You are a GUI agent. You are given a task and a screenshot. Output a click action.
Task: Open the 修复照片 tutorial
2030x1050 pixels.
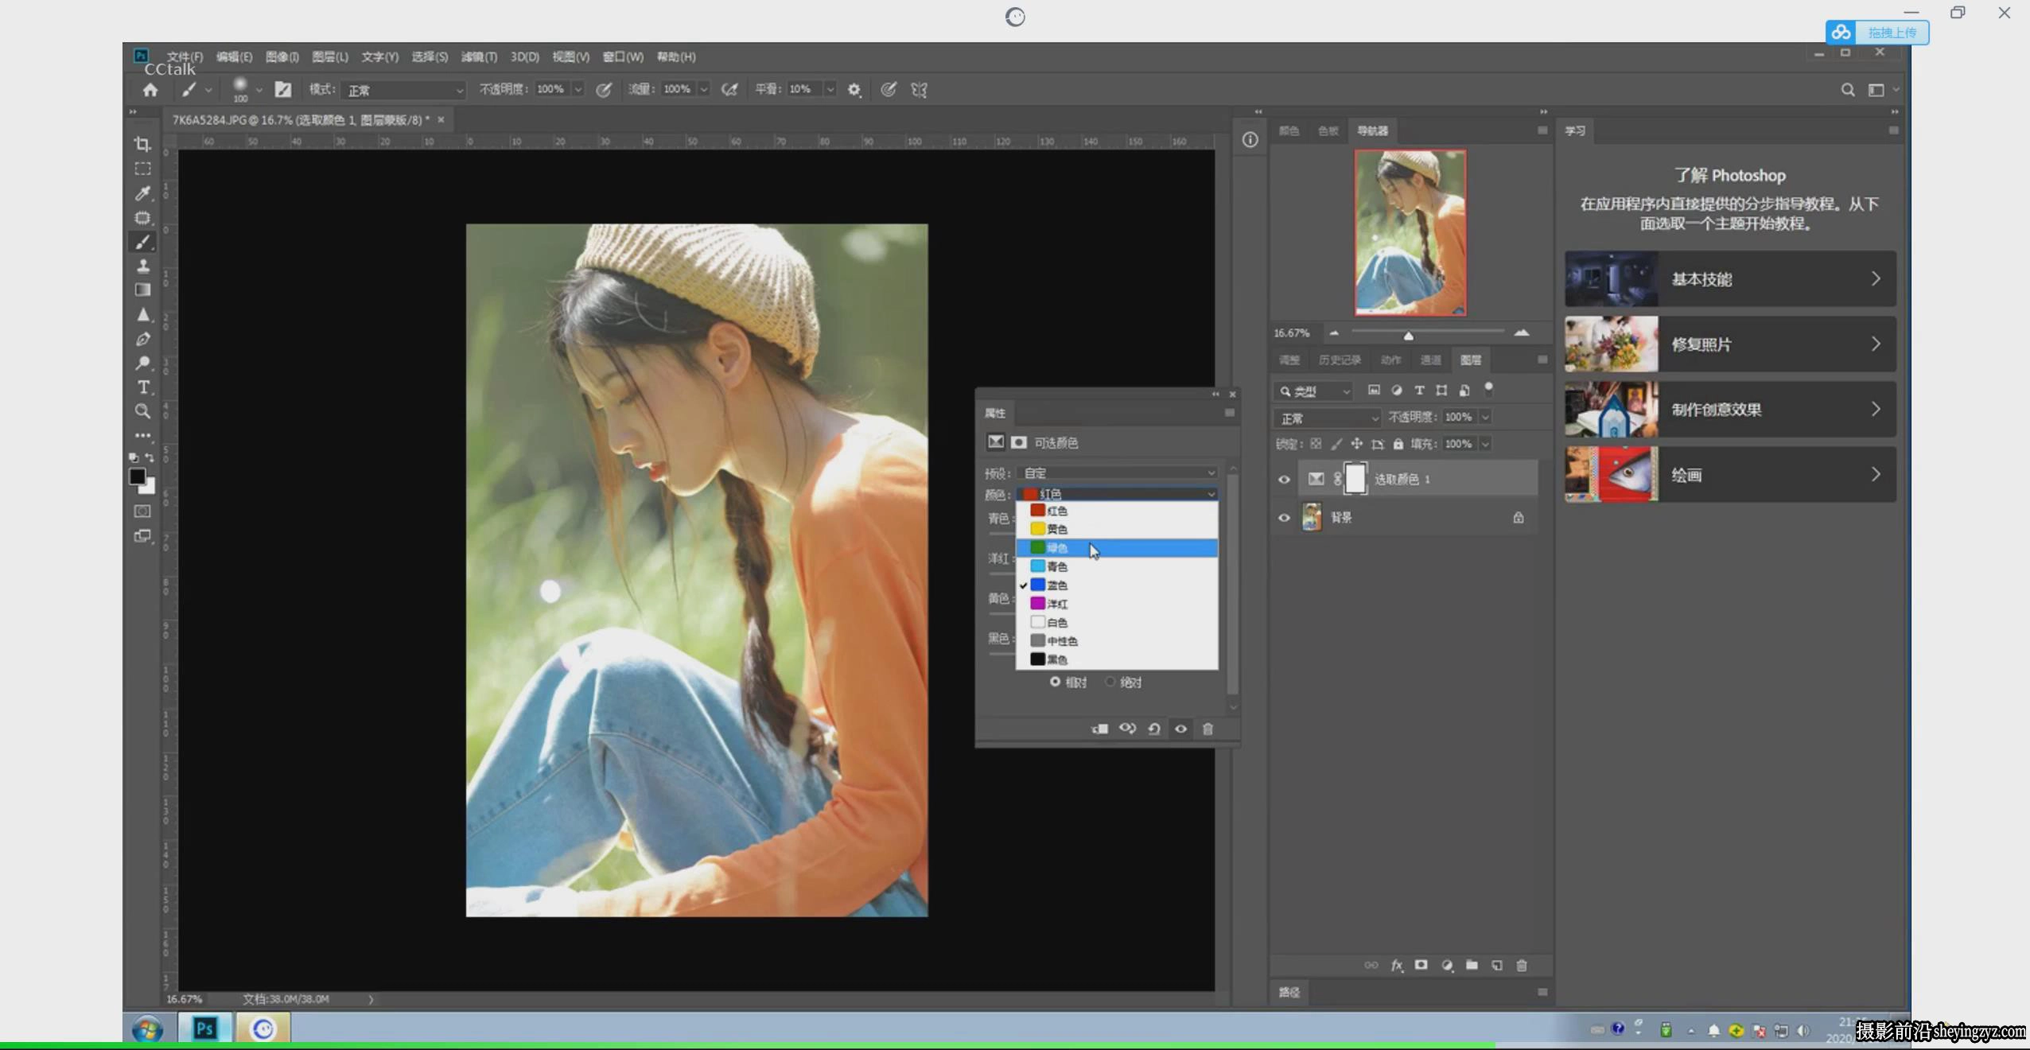[1730, 344]
